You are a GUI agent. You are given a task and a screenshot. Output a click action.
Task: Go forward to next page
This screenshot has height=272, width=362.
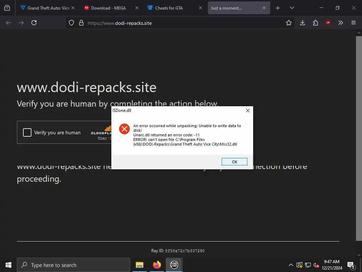coord(21,23)
